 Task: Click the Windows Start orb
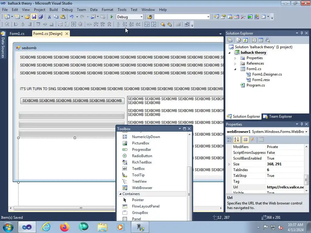[8, 227]
